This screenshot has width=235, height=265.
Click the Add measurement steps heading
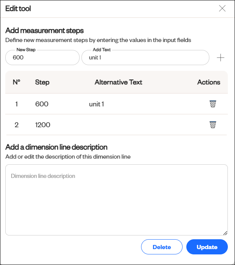click(45, 31)
